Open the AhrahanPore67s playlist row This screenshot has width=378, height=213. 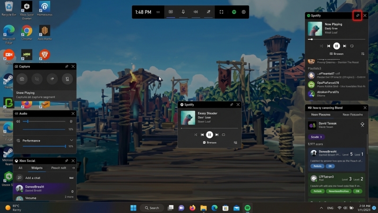336,94
